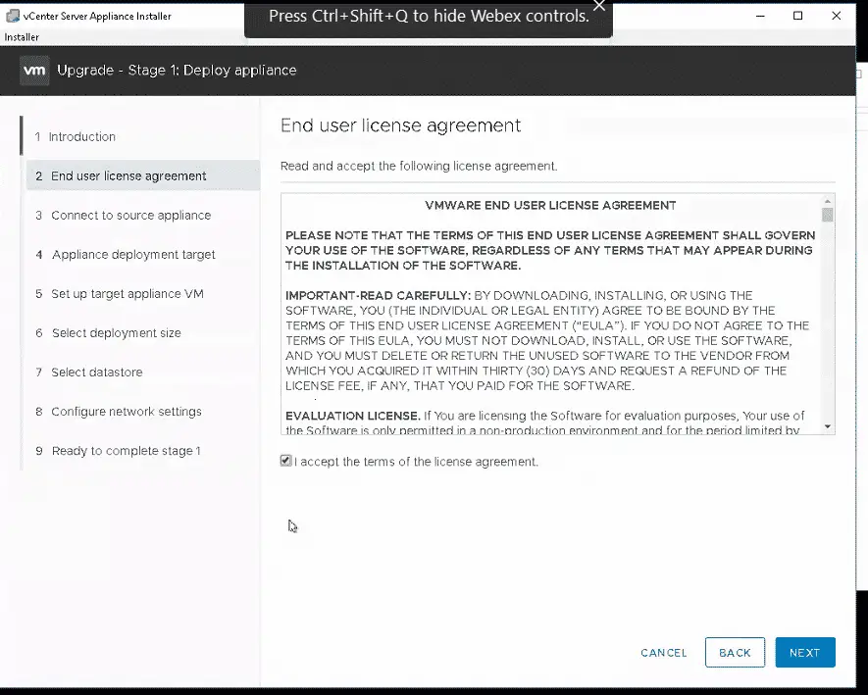Select step 9 Ready to complete stage 1

click(x=118, y=451)
